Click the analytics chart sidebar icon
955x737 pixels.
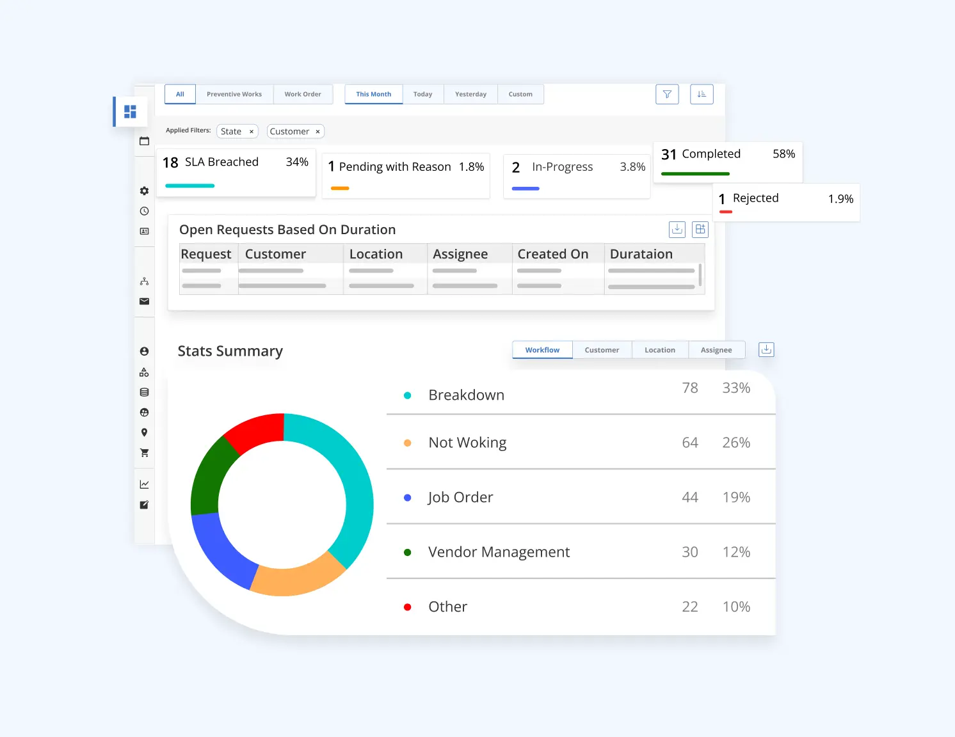pyautogui.click(x=144, y=484)
